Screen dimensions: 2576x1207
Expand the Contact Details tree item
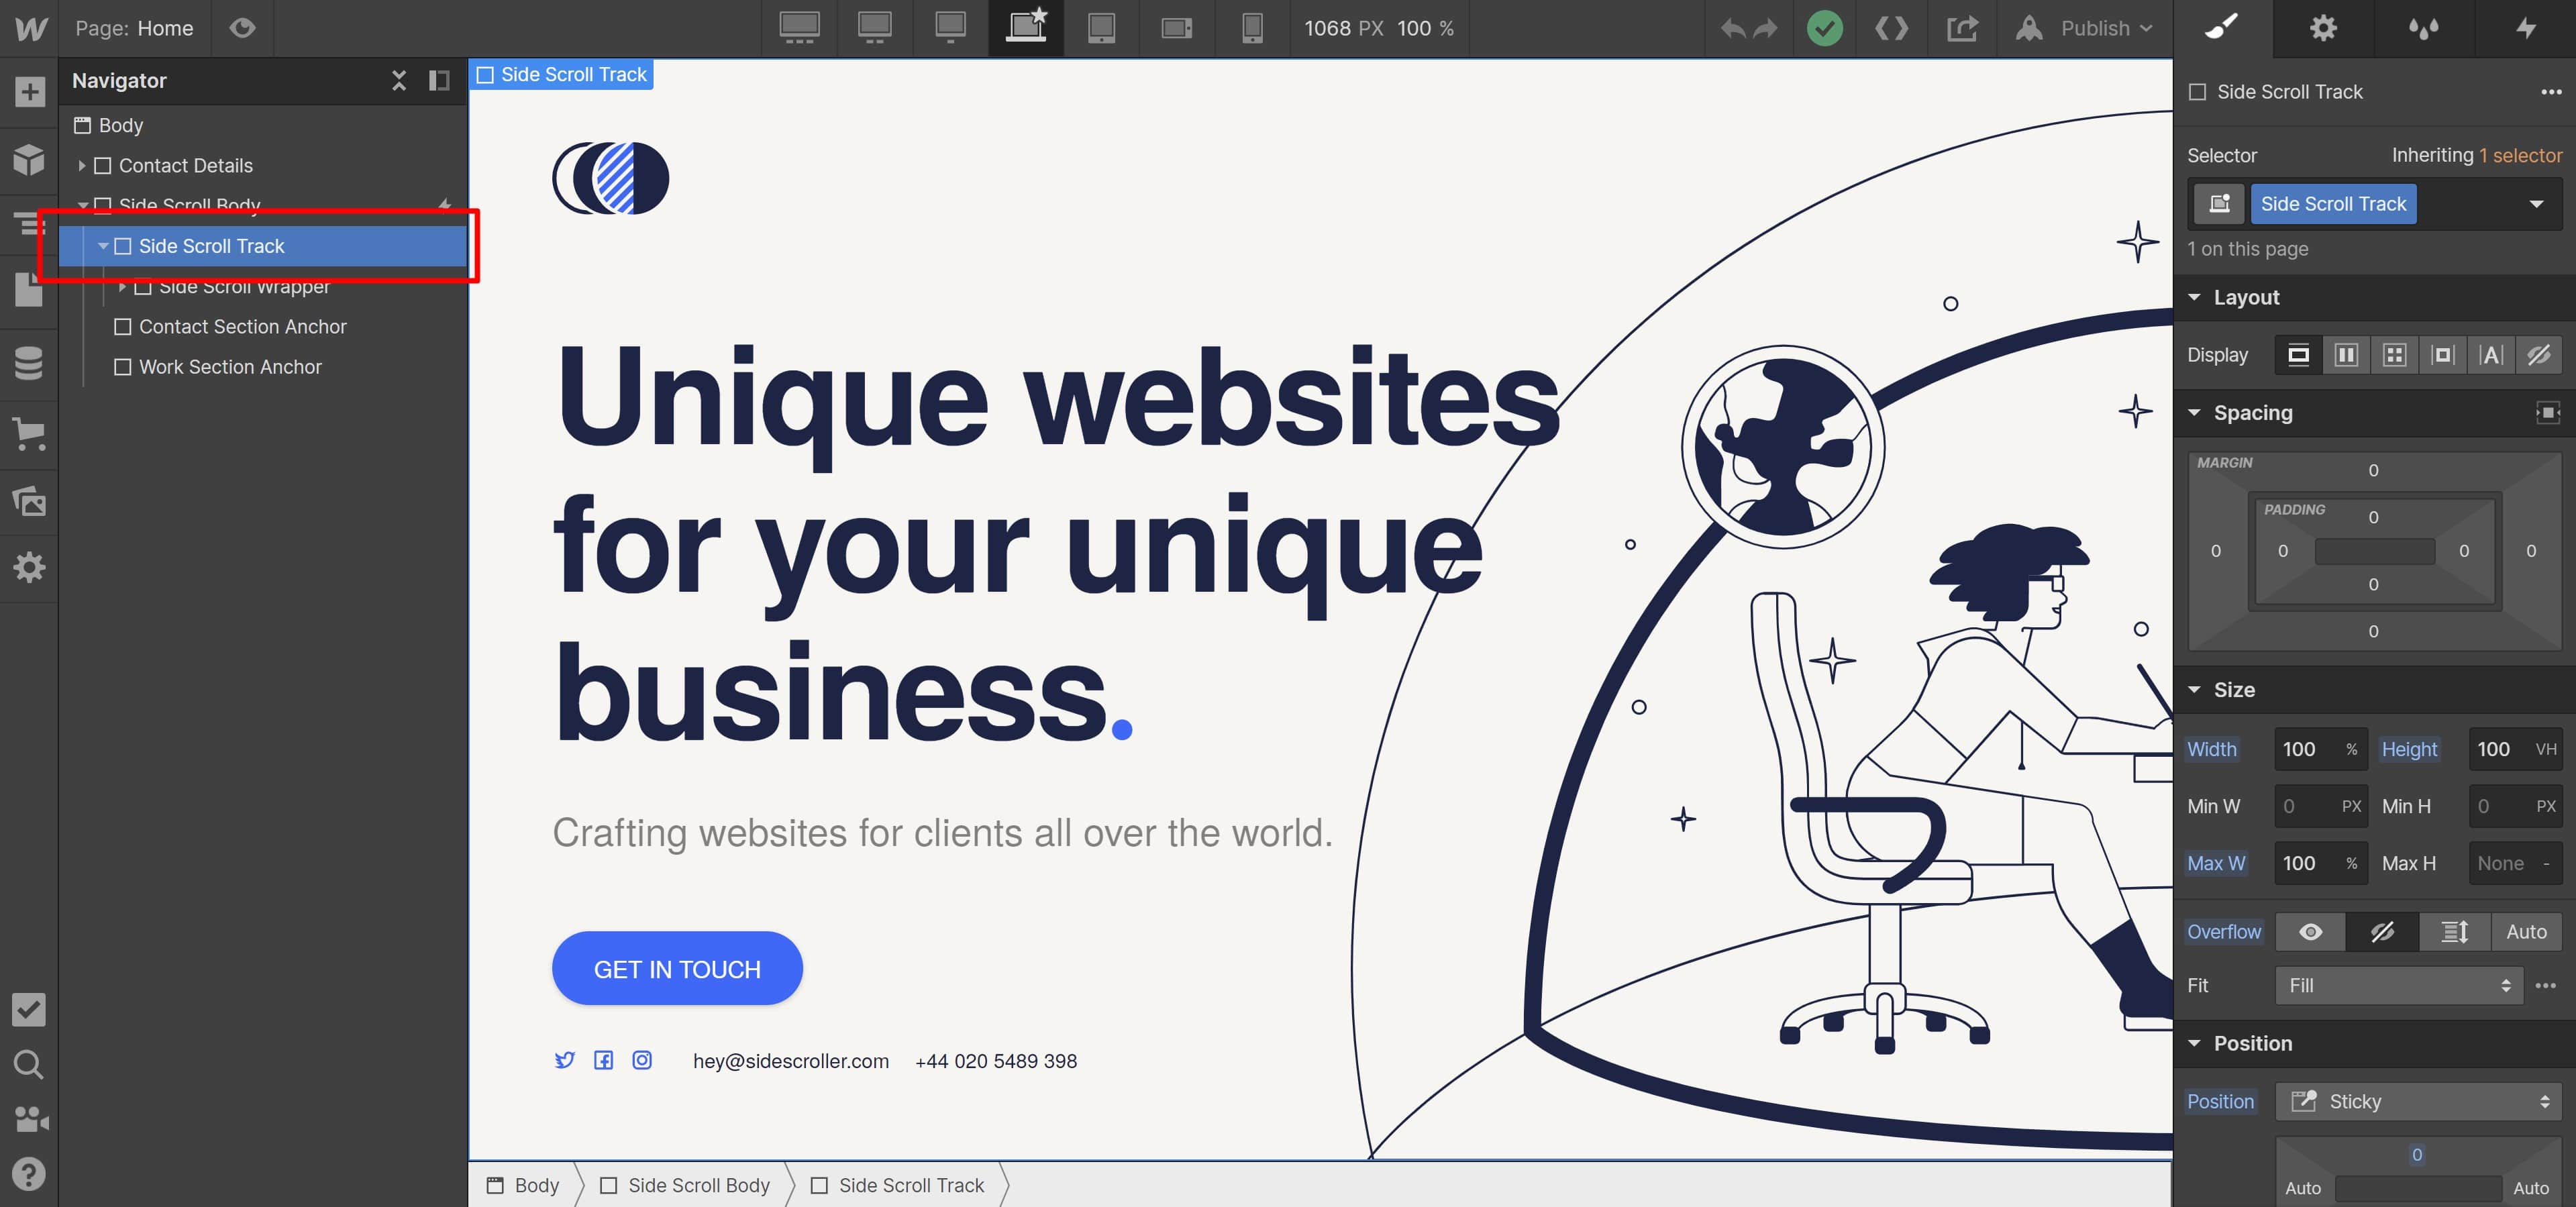pyautogui.click(x=82, y=166)
